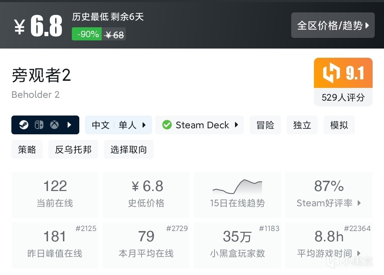384x275 pixels.
Task: Expand the 中文 单人 language details
Action: (118, 125)
